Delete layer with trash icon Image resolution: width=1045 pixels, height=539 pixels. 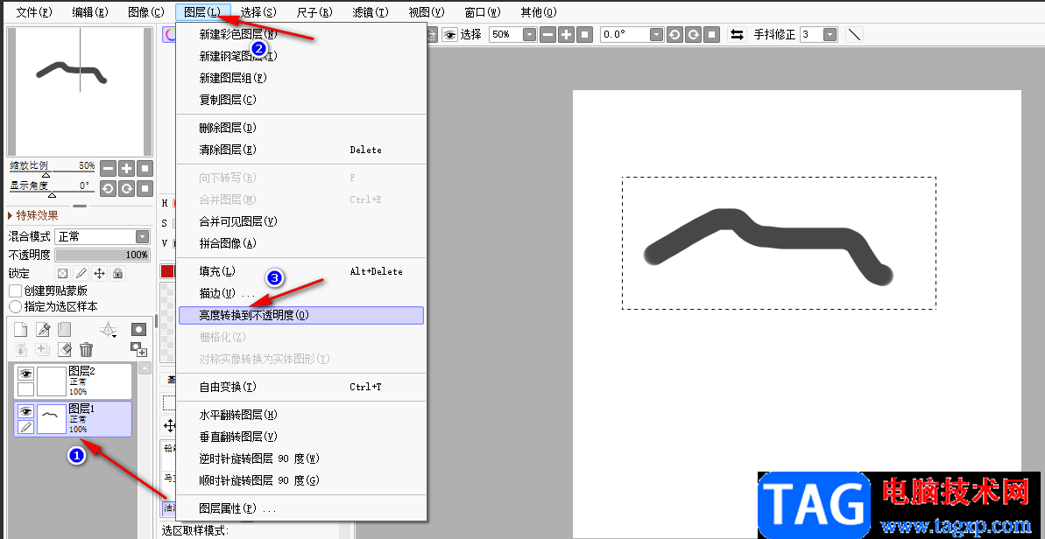pyautogui.click(x=86, y=349)
